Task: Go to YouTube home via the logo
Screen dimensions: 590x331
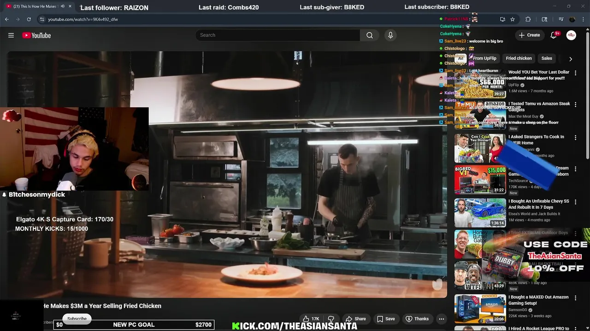Action: [36, 35]
